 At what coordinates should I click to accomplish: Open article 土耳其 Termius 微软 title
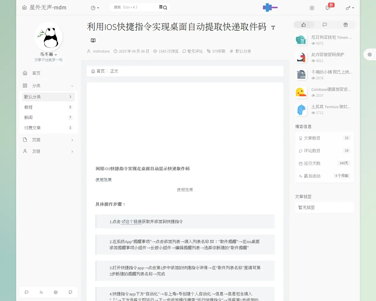tap(331, 107)
